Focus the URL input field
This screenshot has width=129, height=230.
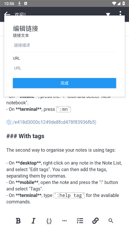tap(64, 68)
